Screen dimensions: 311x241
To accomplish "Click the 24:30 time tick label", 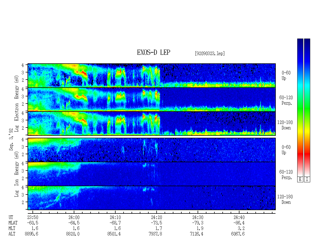I will click(x=198, y=217).
